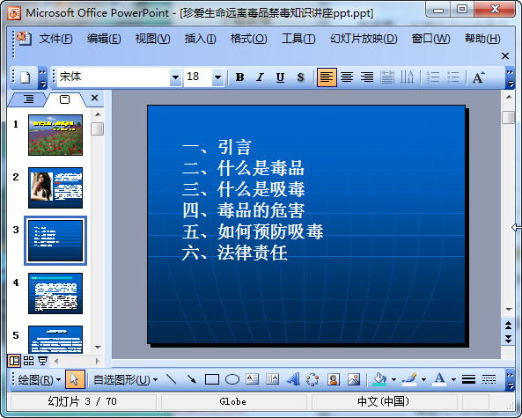This screenshot has width=522, height=418.
Task: Insert a horizontal text box
Action: click(x=252, y=379)
